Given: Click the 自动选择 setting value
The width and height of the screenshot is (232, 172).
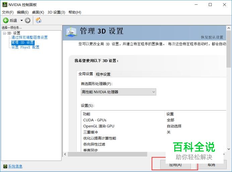Looking at the screenshot, I should (174, 126).
